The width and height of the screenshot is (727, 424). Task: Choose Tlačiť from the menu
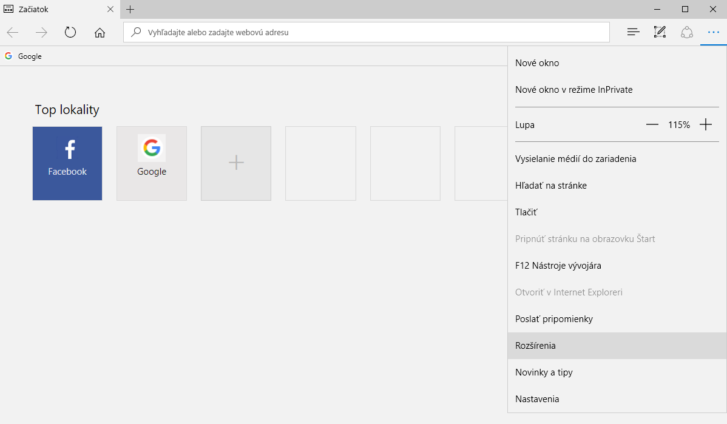[x=617, y=212]
